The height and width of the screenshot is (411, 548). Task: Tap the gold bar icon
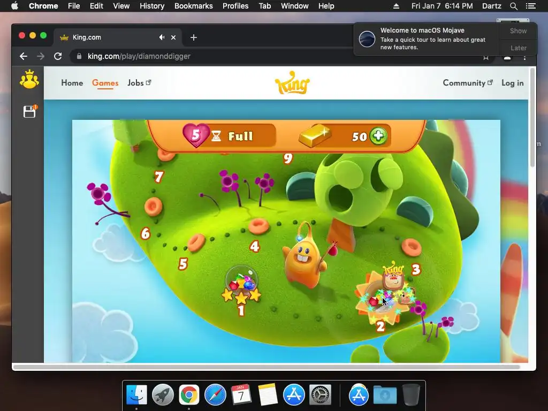[315, 136]
